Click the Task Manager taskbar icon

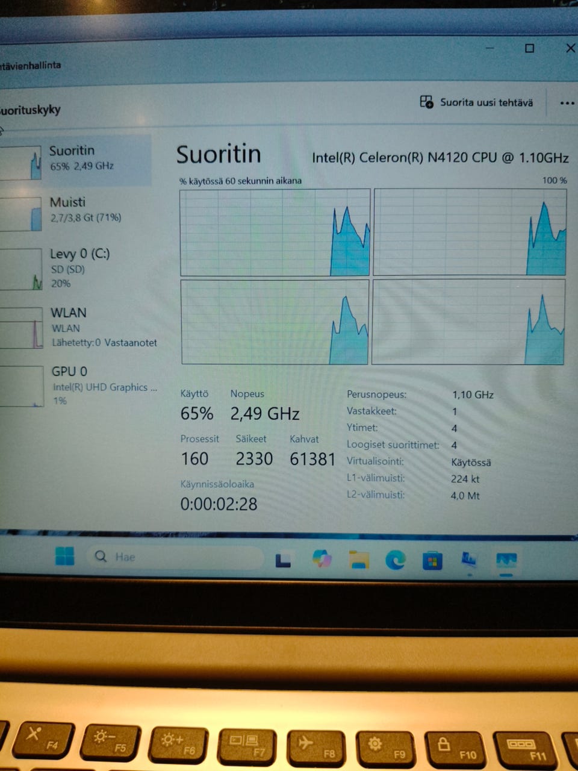[x=506, y=561]
